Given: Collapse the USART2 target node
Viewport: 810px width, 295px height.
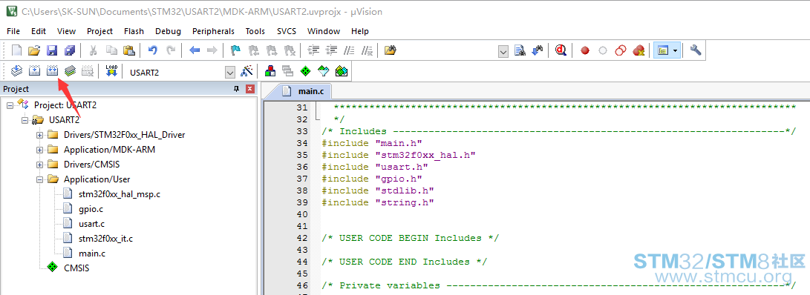Looking at the screenshot, I should click(x=25, y=120).
